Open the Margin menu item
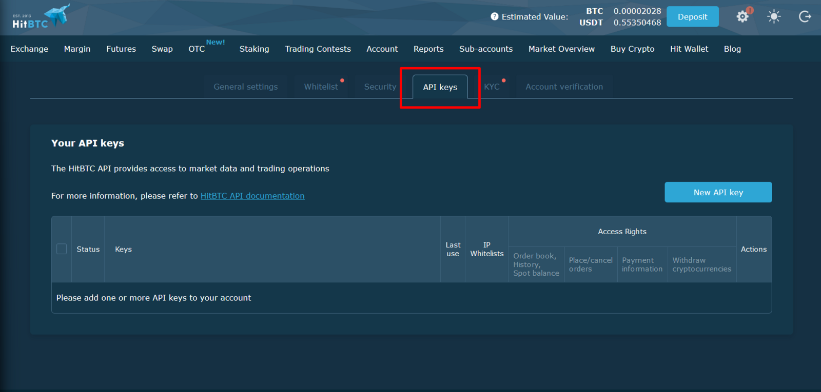The height and width of the screenshot is (392, 821). pos(77,49)
